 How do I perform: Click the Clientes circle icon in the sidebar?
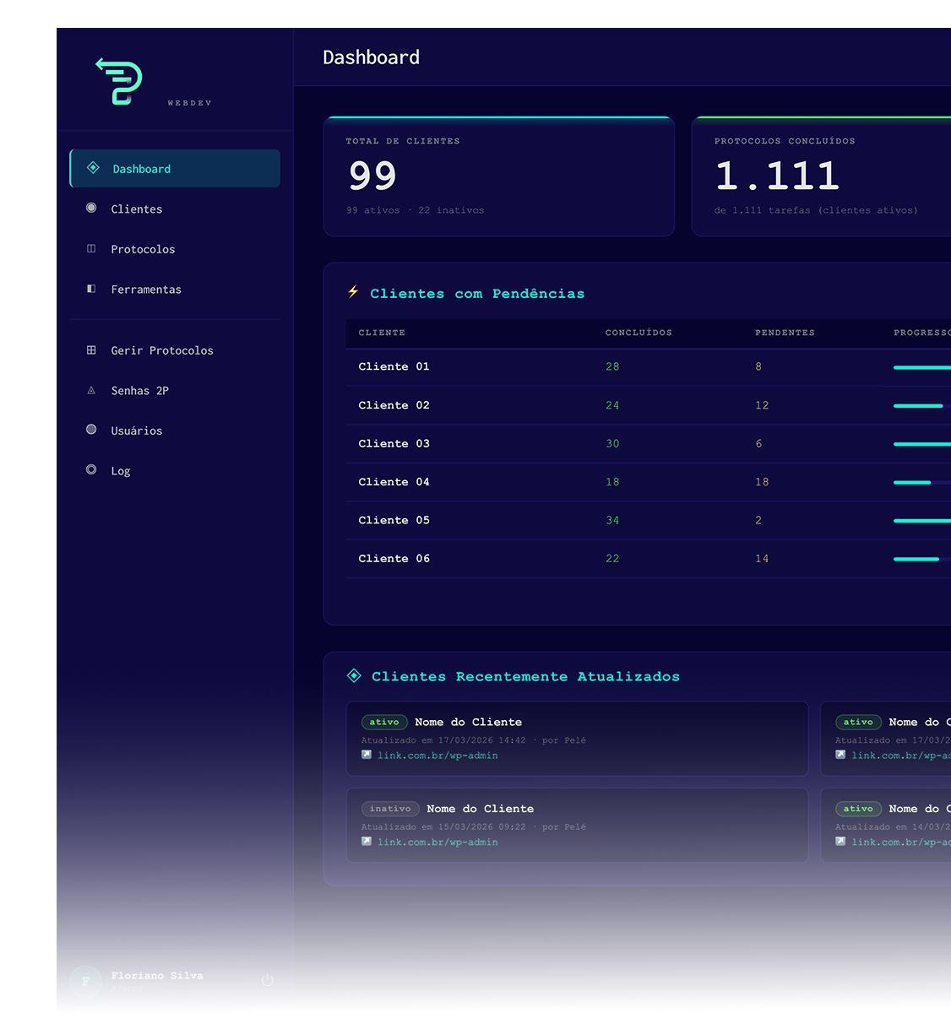pos(91,208)
